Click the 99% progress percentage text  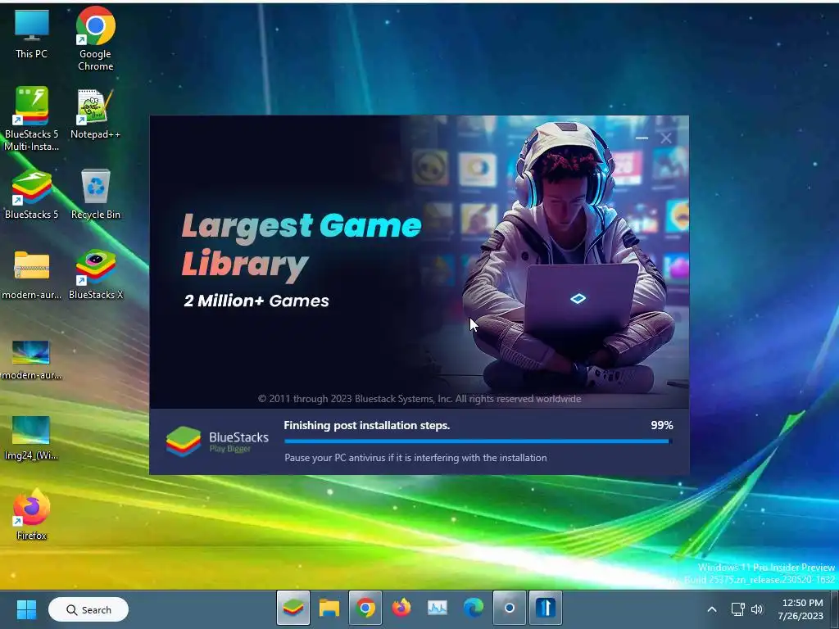click(x=662, y=425)
